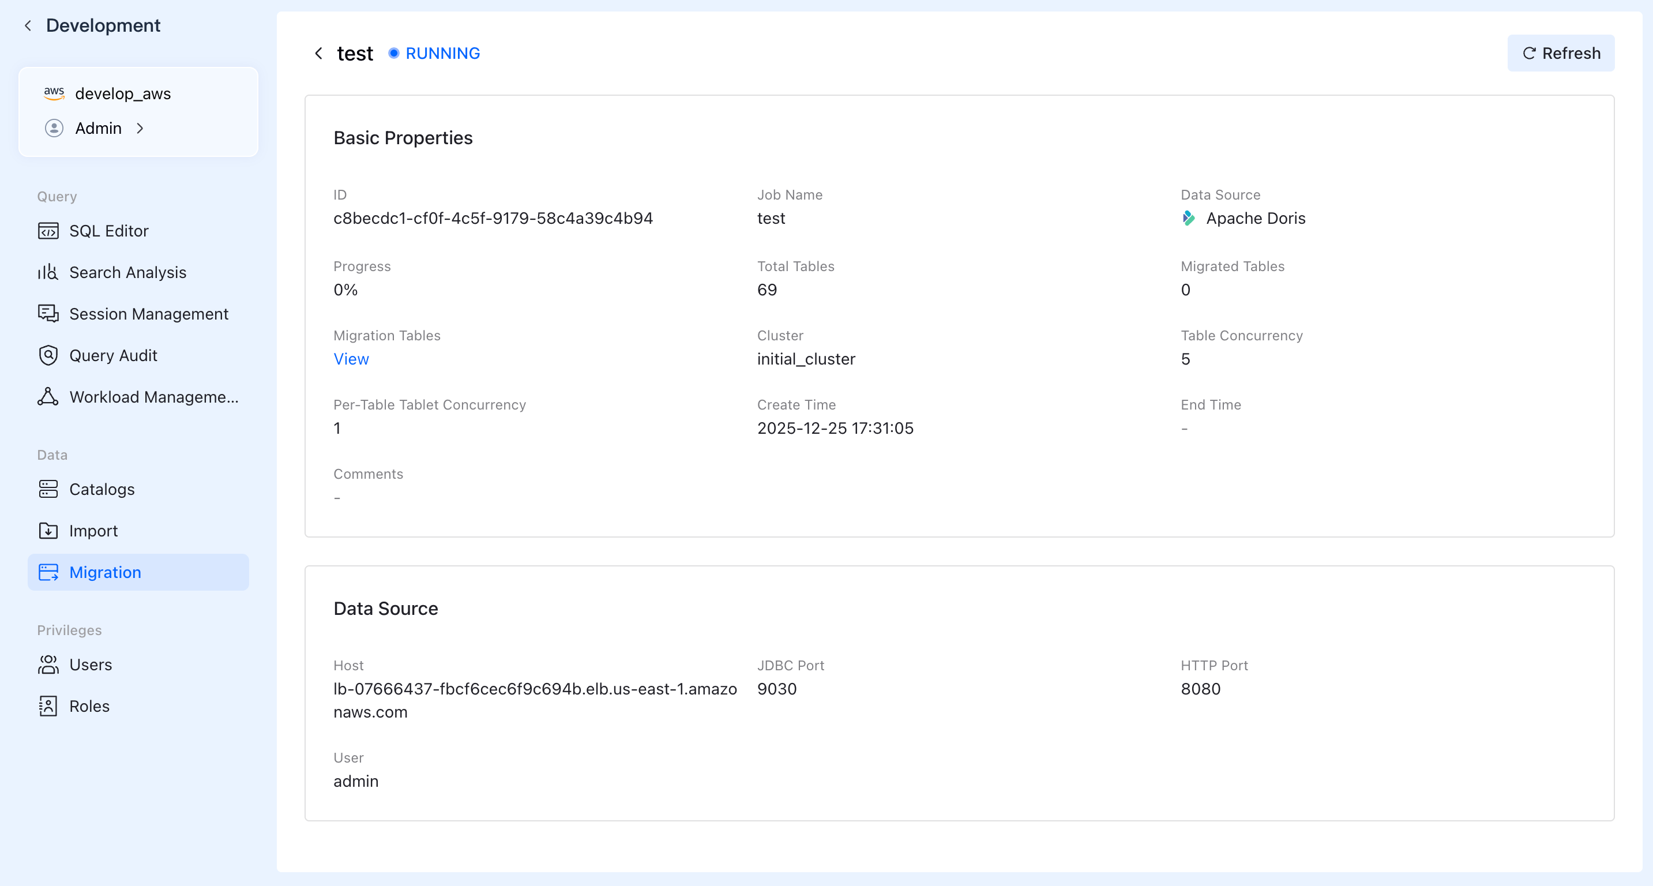Click the Import icon in sidebar

tap(48, 531)
